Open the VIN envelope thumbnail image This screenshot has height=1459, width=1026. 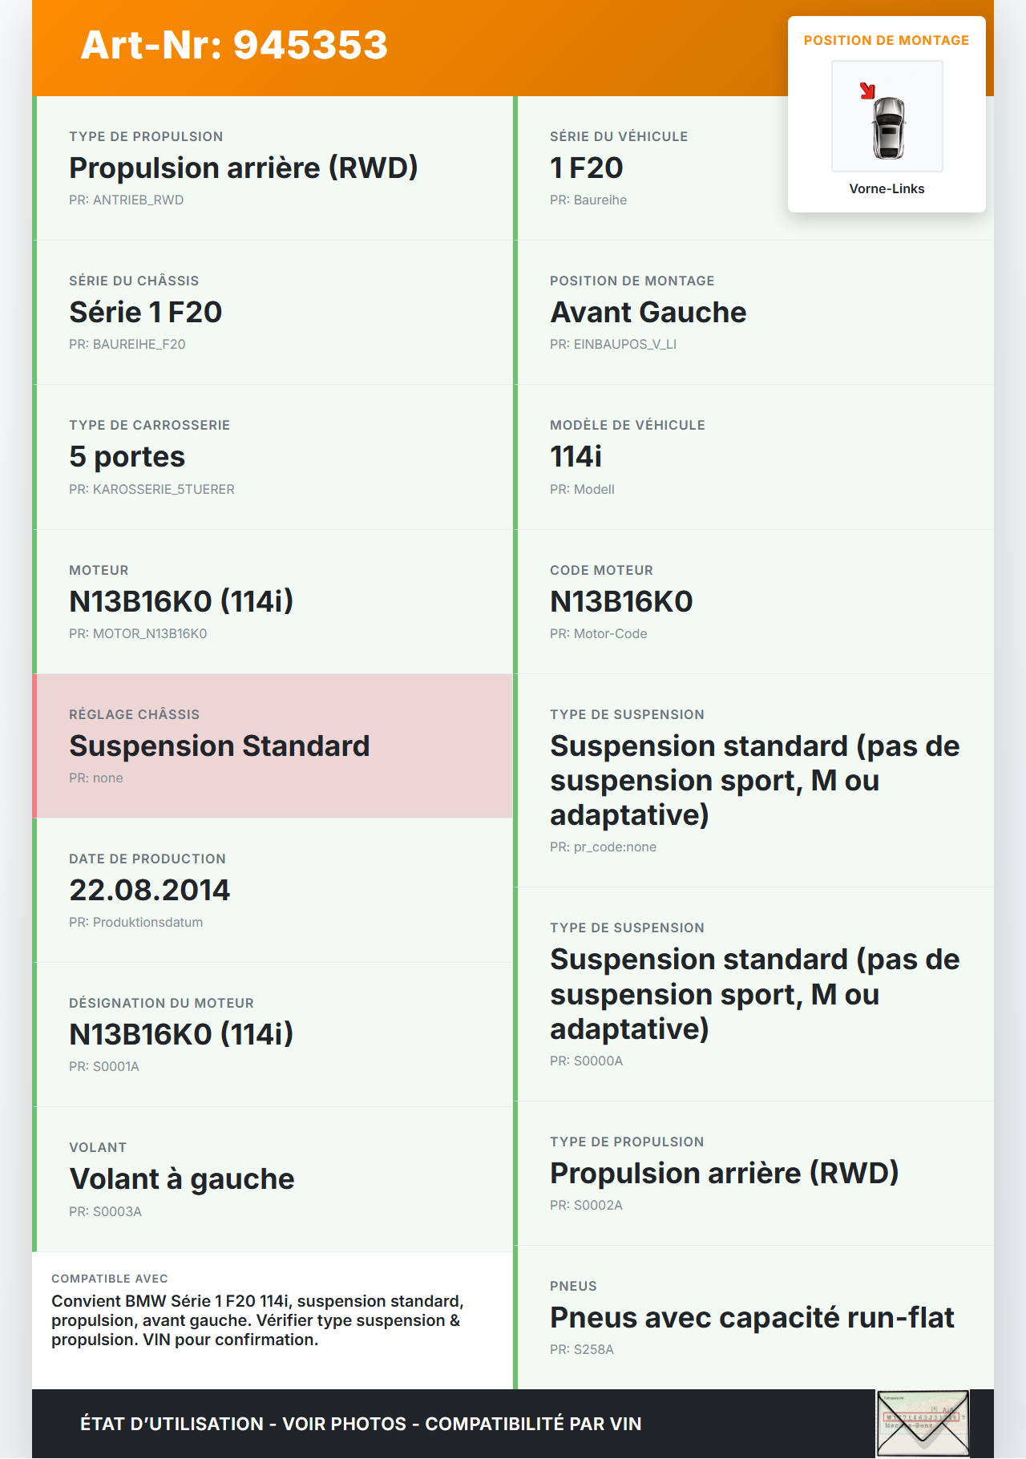coord(923,1423)
